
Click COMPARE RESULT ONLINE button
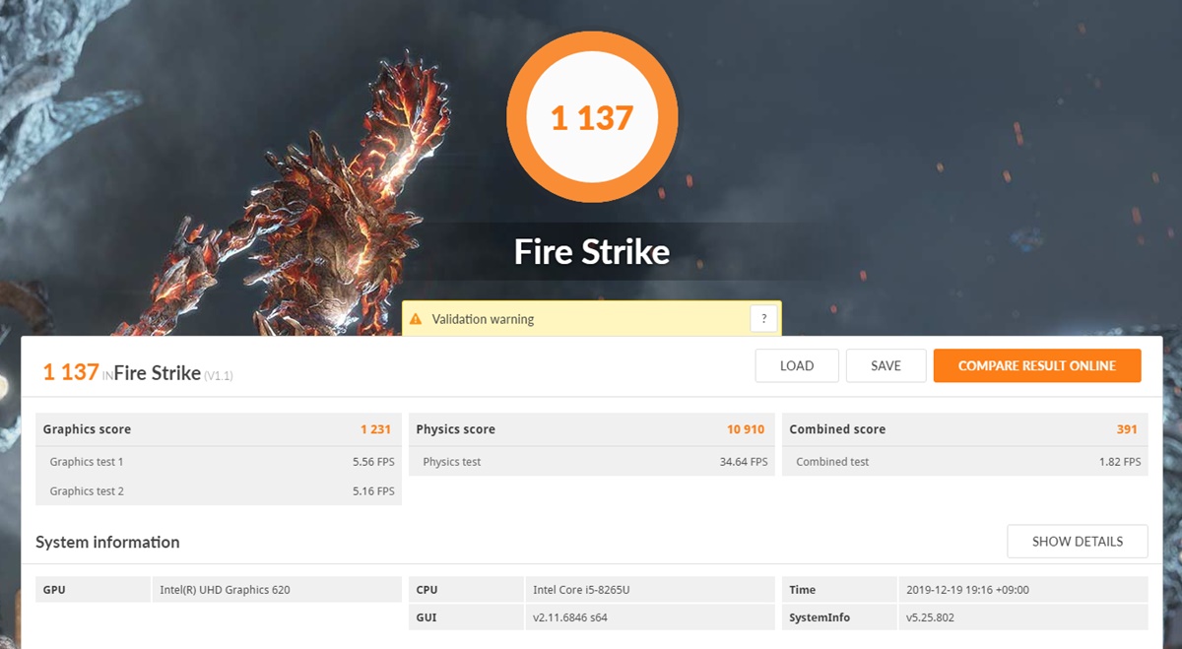1037,365
